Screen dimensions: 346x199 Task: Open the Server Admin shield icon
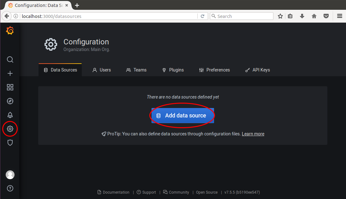(10, 143)
